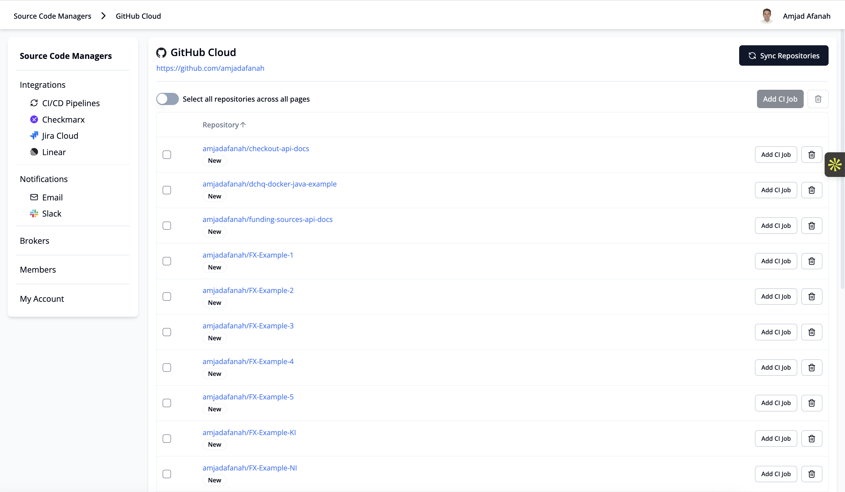Open the Members menu item
The width and height of the screenshot is (845, 492).
(38, 269)
